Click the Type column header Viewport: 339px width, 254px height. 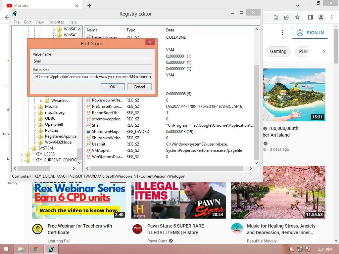(144, 30)
